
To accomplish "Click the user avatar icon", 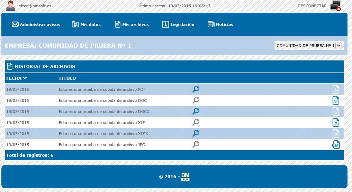I will (x=11, y=6).
